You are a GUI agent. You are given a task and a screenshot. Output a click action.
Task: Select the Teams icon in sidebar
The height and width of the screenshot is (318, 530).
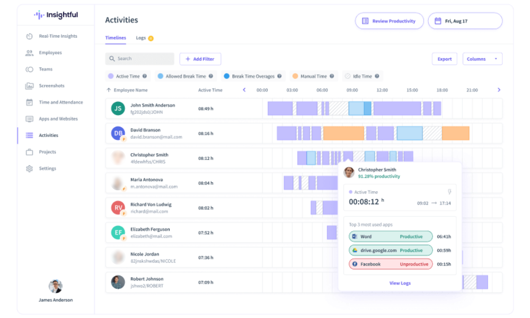click(x=29, y=69)
